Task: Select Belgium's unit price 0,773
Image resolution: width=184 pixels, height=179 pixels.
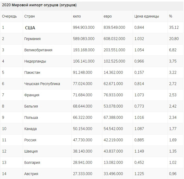Action: pos(139,106)
